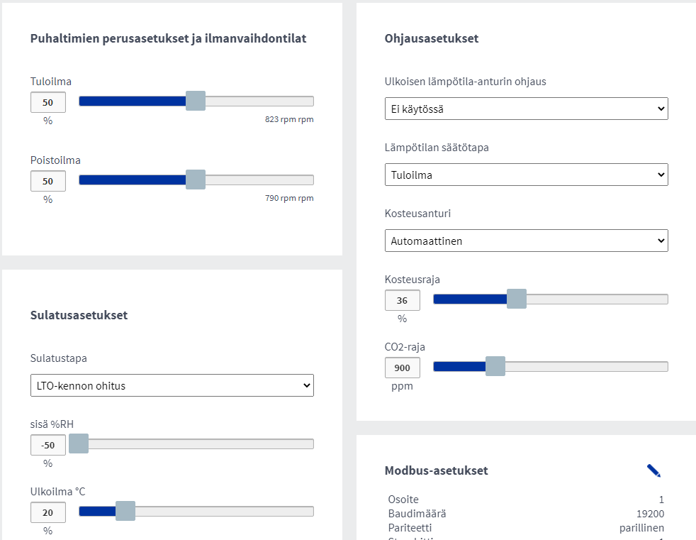Select the sisä %RH slider handle
The height and width of the screenshot is (540, 696).
click(x=78, y=443)
